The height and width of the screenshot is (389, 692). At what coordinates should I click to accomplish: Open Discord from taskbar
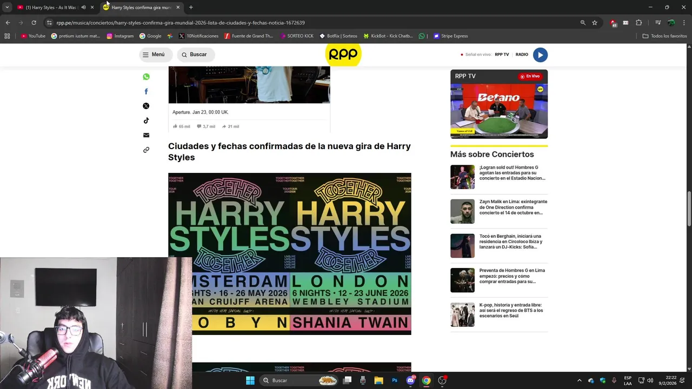410,380
